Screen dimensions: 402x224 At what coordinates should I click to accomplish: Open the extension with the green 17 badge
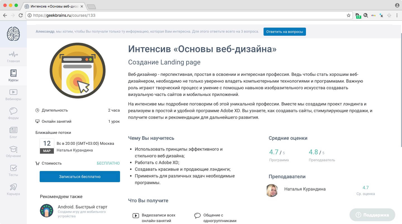click(x=358, y=16)
